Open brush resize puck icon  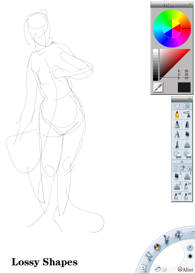coord(177,106)
